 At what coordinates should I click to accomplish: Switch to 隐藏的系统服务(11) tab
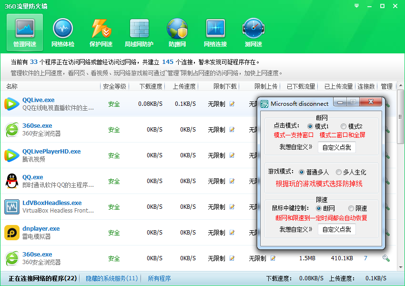click(111, 278)
